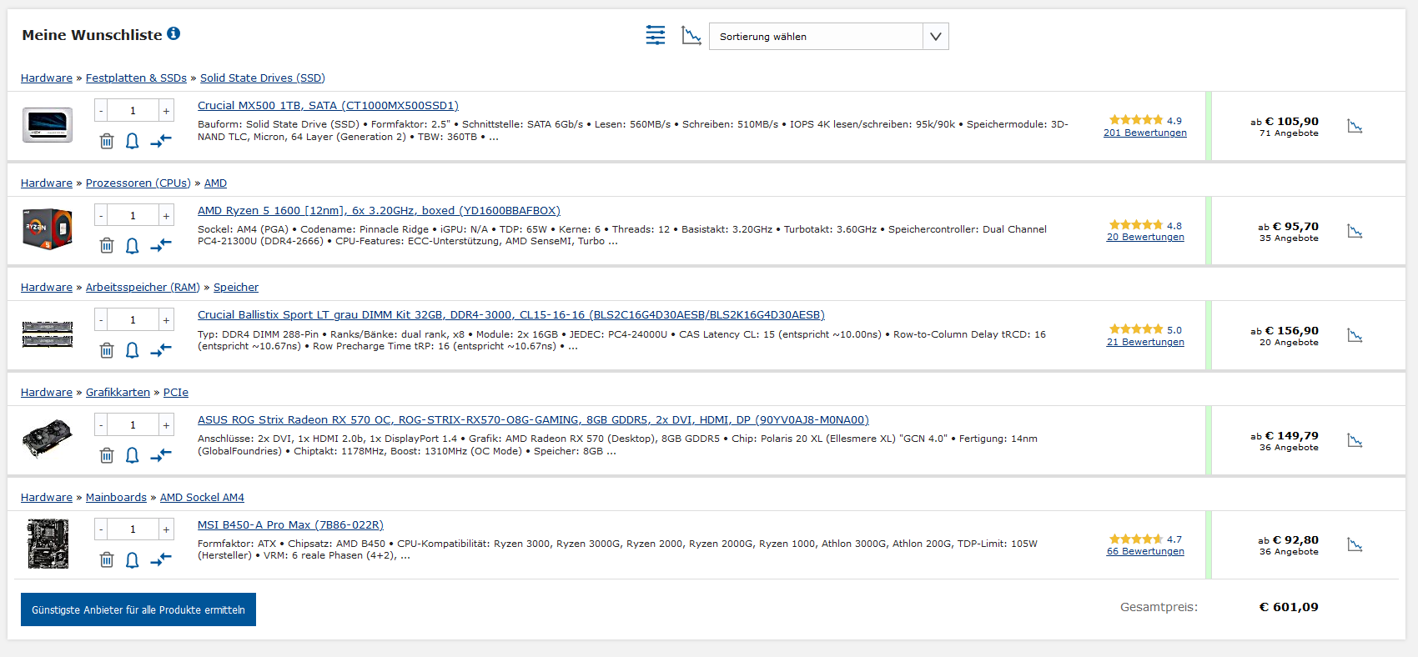The height and width of the screenshot is (657, 1418).
Task: Increase quantity of AMD Ryzen 5 1600
Action: (166, 216)
